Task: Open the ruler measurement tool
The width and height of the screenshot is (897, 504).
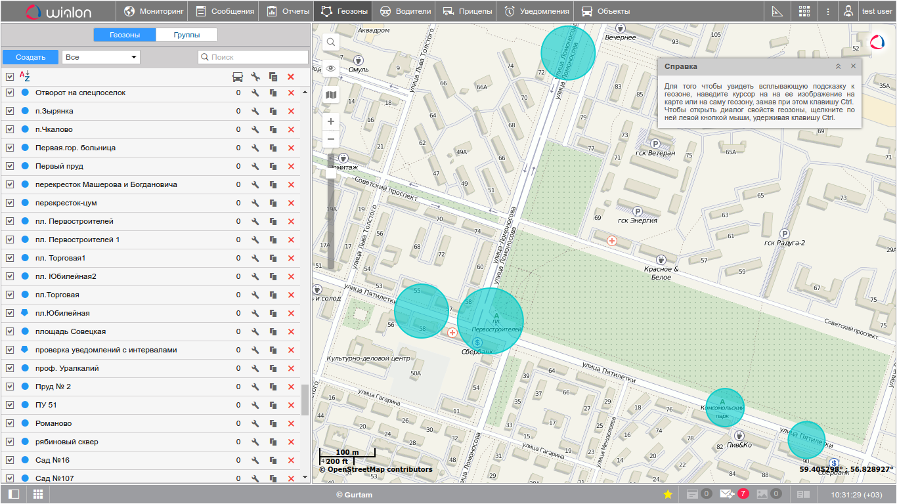Action: (777, 11)
